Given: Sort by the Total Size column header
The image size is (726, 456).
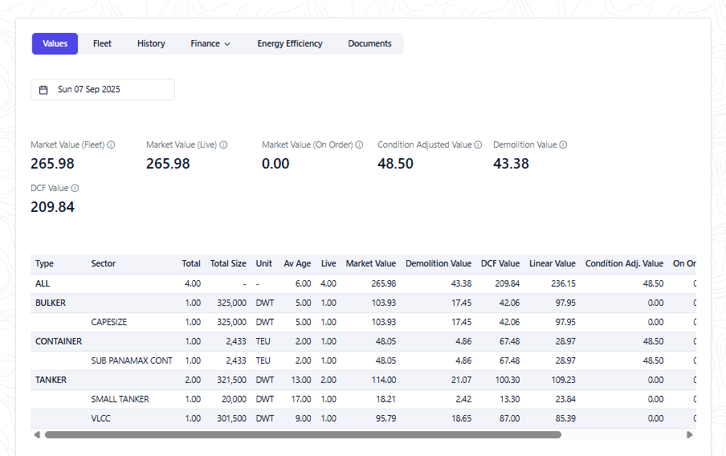Looking at the screenshot, I should click(228, 263).
